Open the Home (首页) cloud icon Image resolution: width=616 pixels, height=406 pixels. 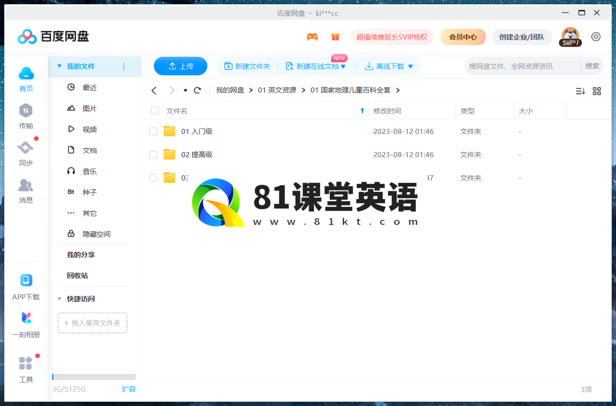point(26,73)
